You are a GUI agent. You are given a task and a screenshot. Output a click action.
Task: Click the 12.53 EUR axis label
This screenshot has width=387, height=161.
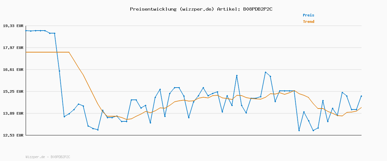coord(13,135)
